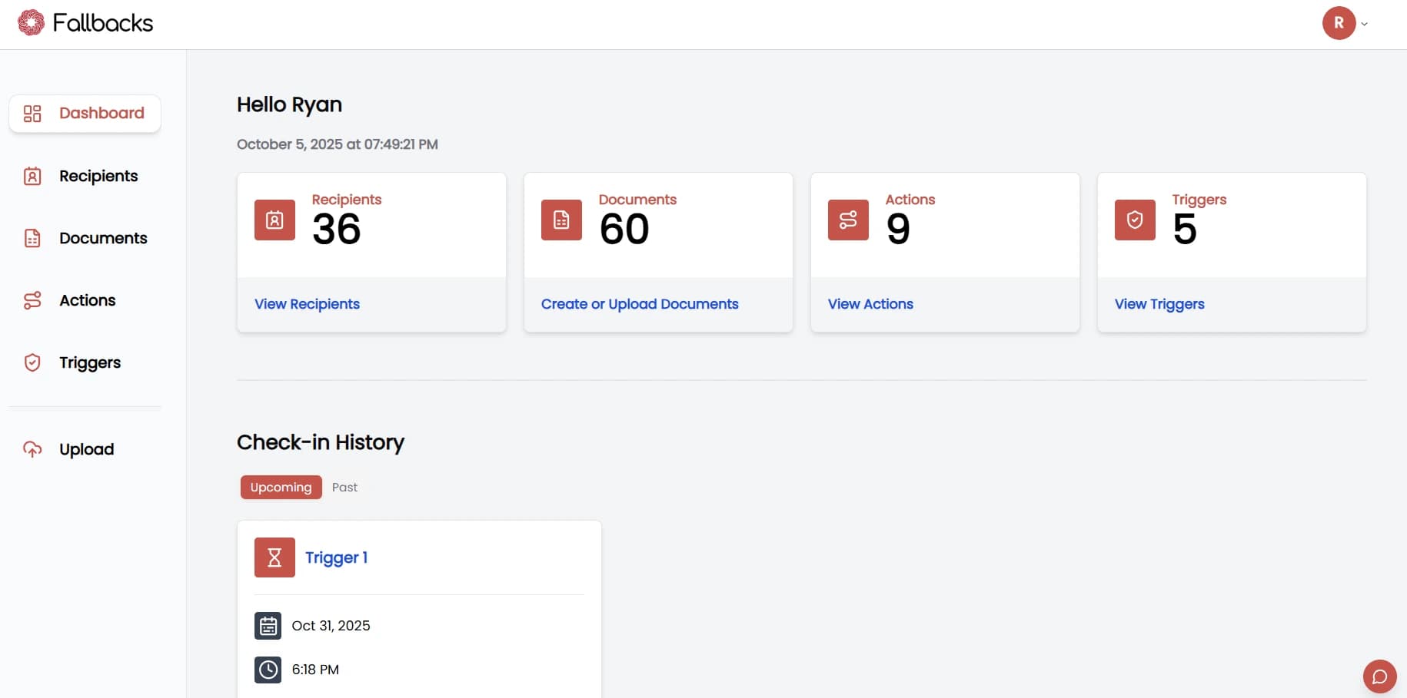Click the calendar icon next to Oct 31, 2025
Viewport: 1407px width, 698px height.
[268, 626]
